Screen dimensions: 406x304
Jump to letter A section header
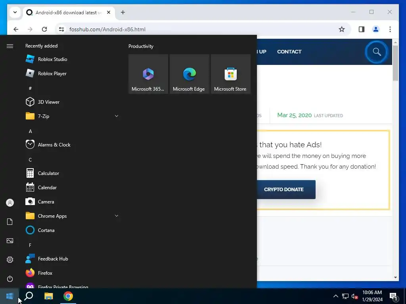pos(30,131)
